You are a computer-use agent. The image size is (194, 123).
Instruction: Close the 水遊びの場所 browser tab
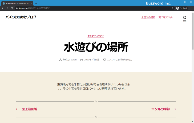click(x=31, y=3)
